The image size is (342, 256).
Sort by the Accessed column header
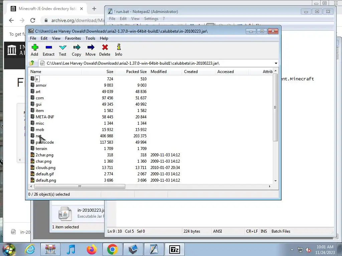click(232, 72)
